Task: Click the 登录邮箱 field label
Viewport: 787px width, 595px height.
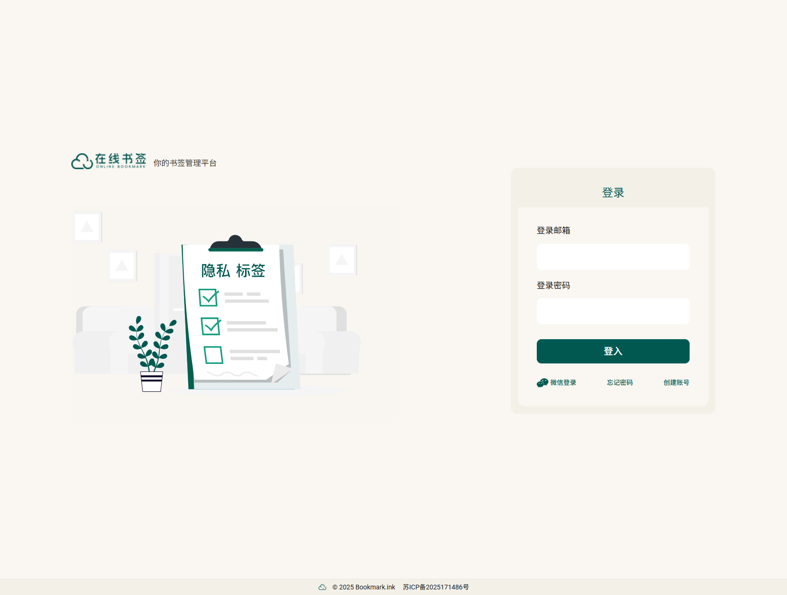Action: [x=554, y=230]
